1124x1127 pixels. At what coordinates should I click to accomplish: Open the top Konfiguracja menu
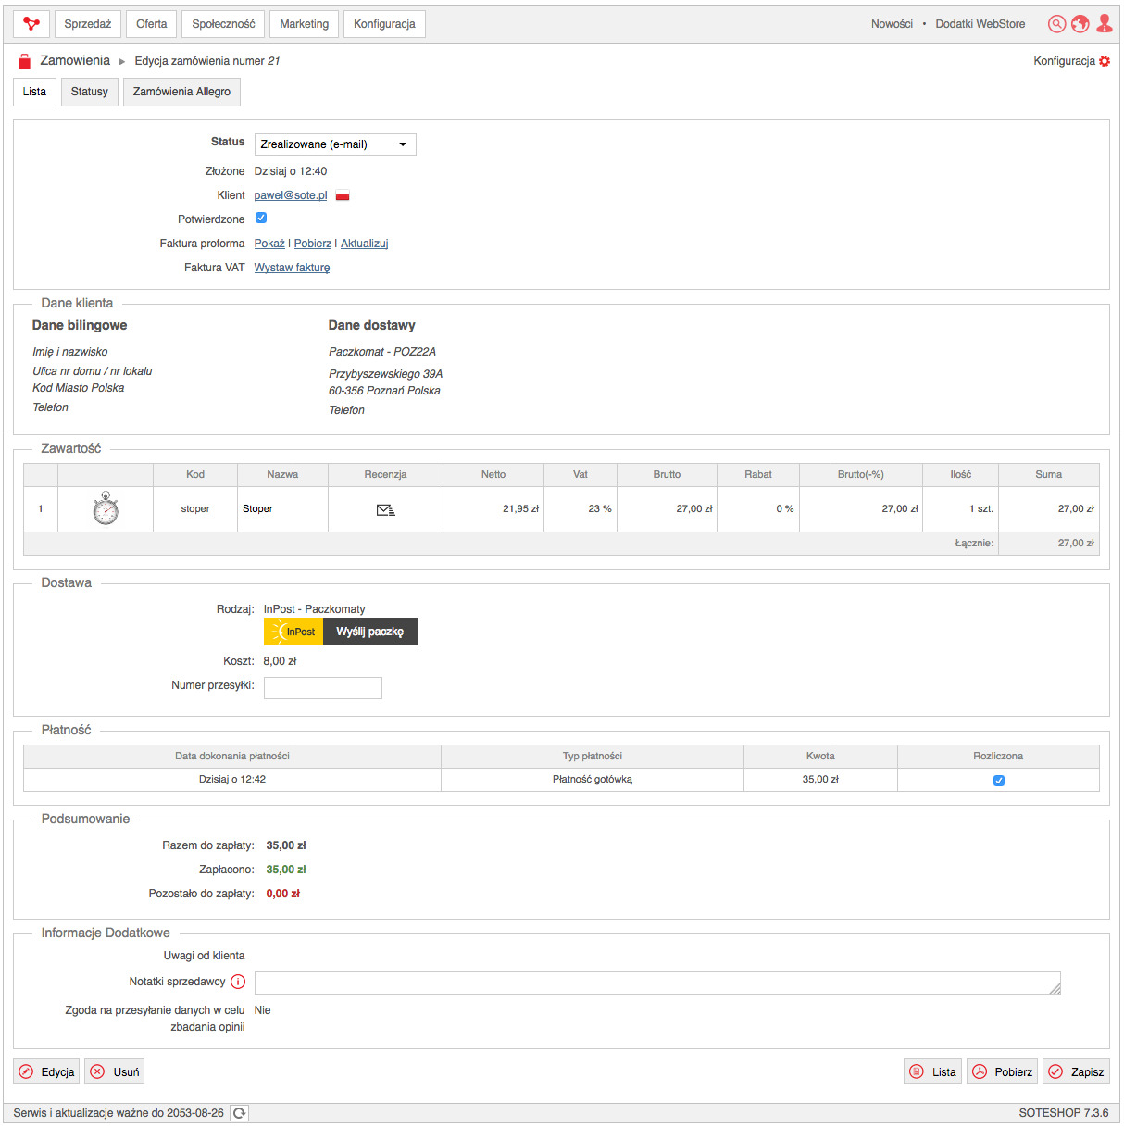[384, 24]
